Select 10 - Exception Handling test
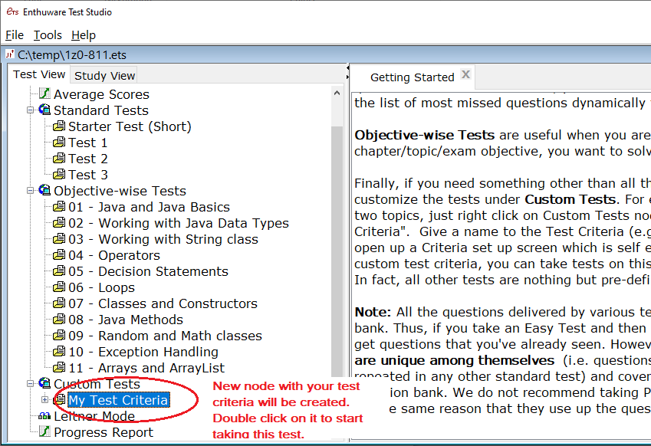The image size is (651, 446). [x=143, y=352]
